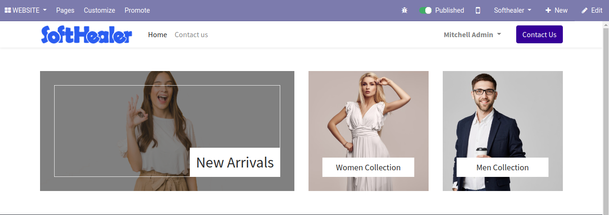Open the WEBSITE apps grid menu
The height and width of the screenshot is (215, 609).
coord(25,10)
